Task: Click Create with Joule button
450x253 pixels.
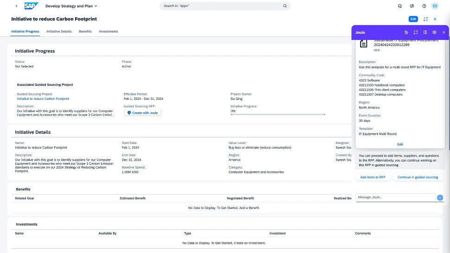Action: tap(142, 113)
